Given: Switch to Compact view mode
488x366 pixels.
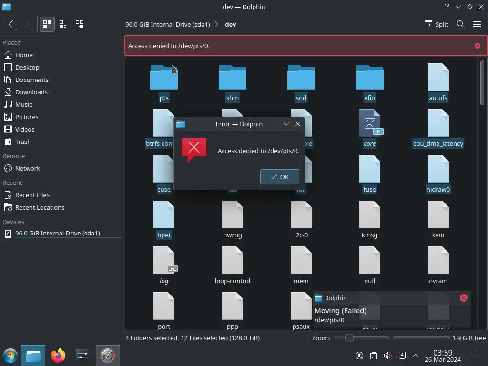Looking at the screenshot, I should pos(63,24).
